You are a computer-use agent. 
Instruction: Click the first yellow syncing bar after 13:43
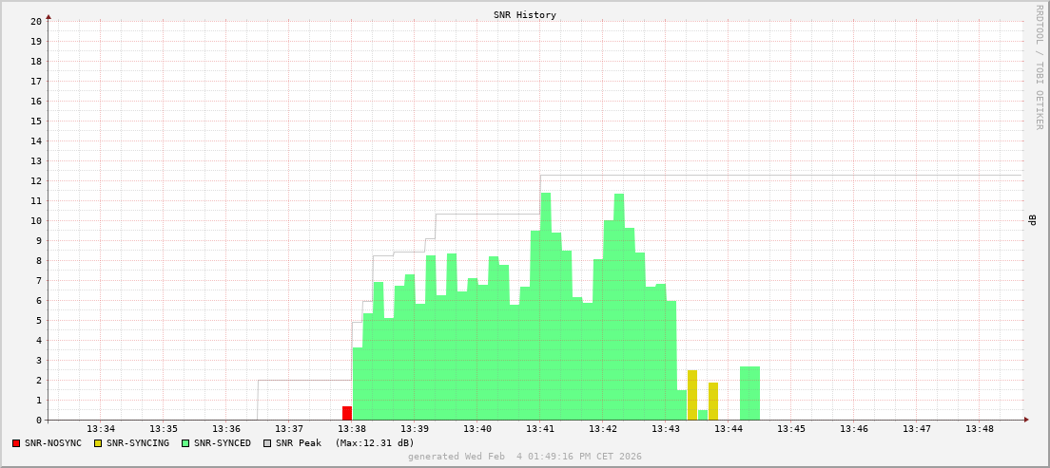tap(692, 395)
